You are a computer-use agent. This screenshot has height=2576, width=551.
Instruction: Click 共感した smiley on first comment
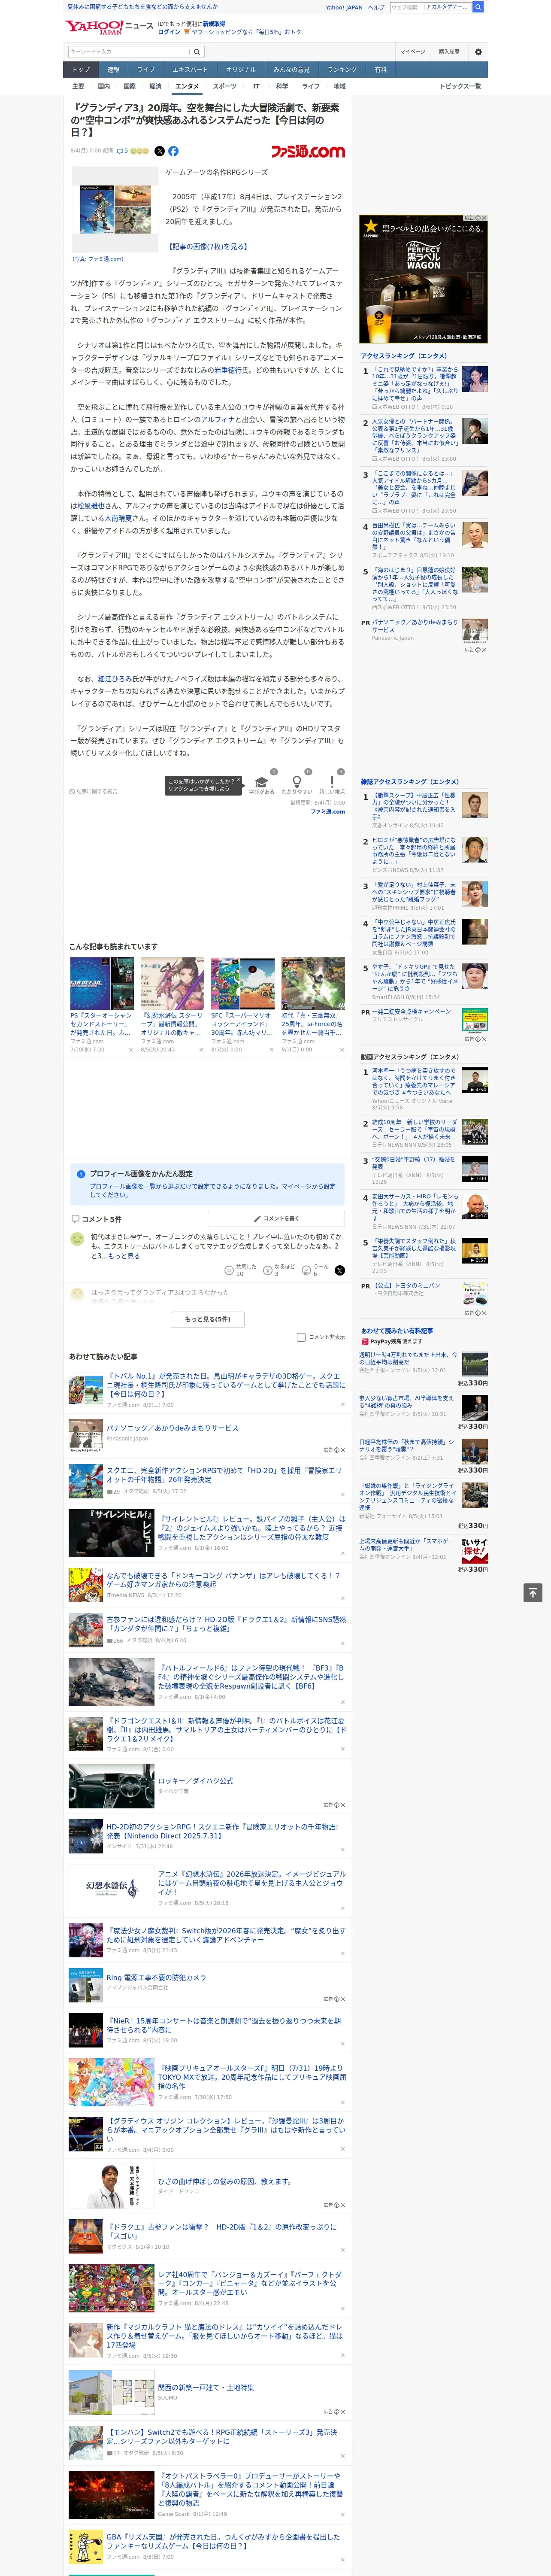tap(229, 1269)
